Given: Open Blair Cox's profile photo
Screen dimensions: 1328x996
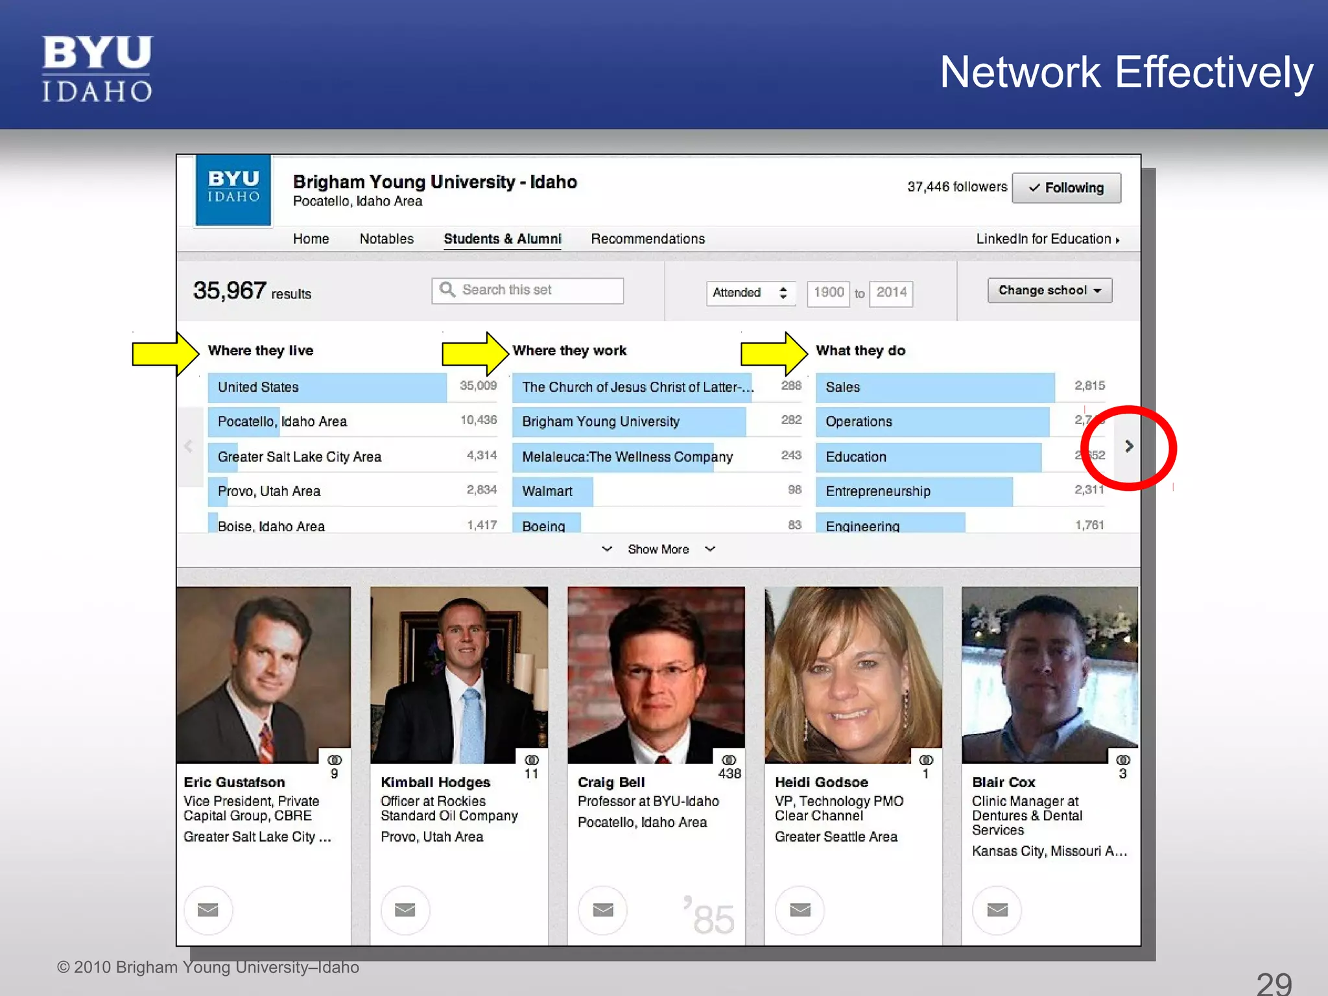Looking at the screenshot, I should tap(1050, 675).
